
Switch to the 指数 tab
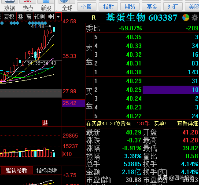[x=108, y=7]
